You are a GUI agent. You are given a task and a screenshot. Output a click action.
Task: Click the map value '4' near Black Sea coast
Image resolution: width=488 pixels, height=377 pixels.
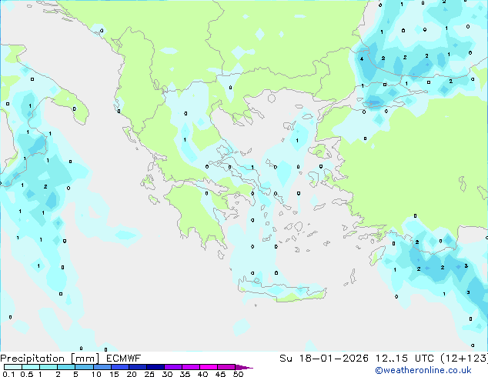362,58
